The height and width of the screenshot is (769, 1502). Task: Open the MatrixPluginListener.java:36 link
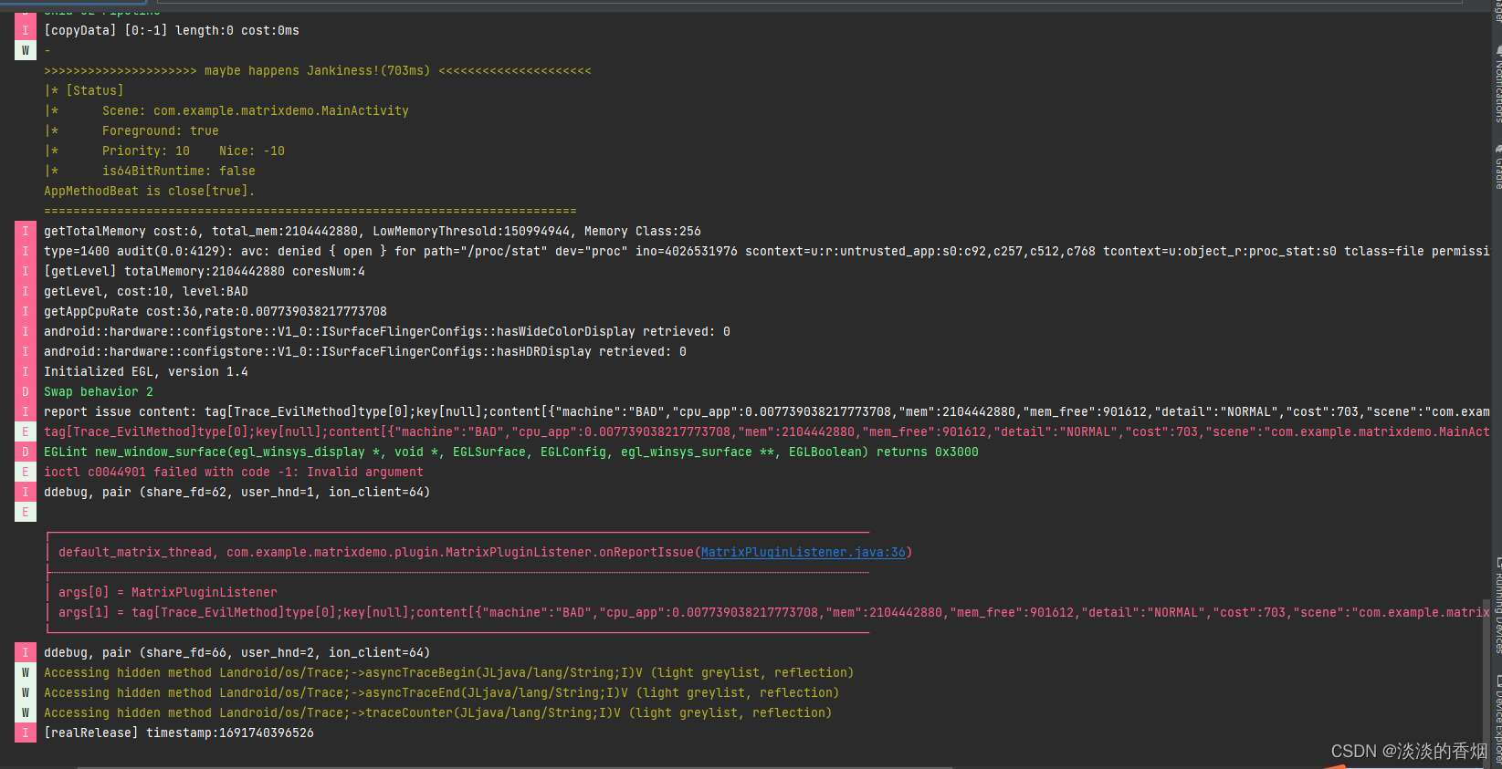pos(803,552)
